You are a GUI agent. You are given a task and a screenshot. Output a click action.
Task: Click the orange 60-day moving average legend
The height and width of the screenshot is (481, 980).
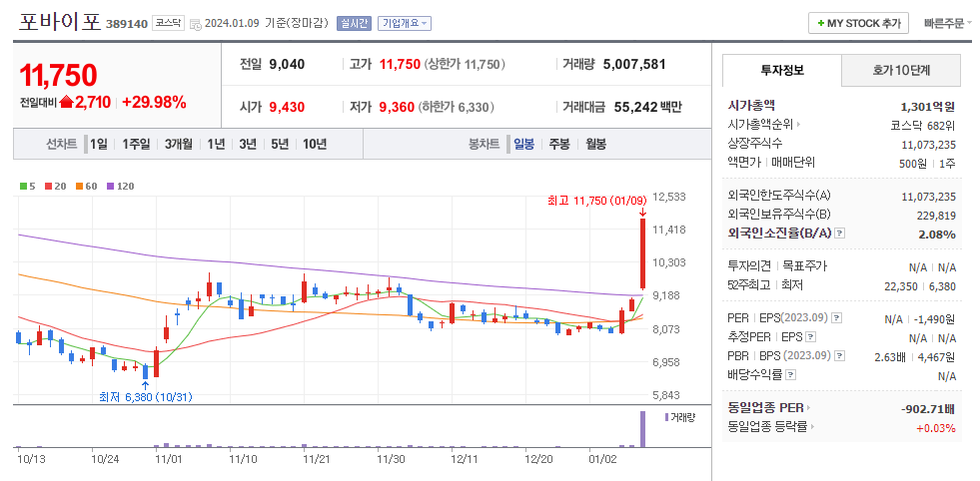(x=87, y=187)
